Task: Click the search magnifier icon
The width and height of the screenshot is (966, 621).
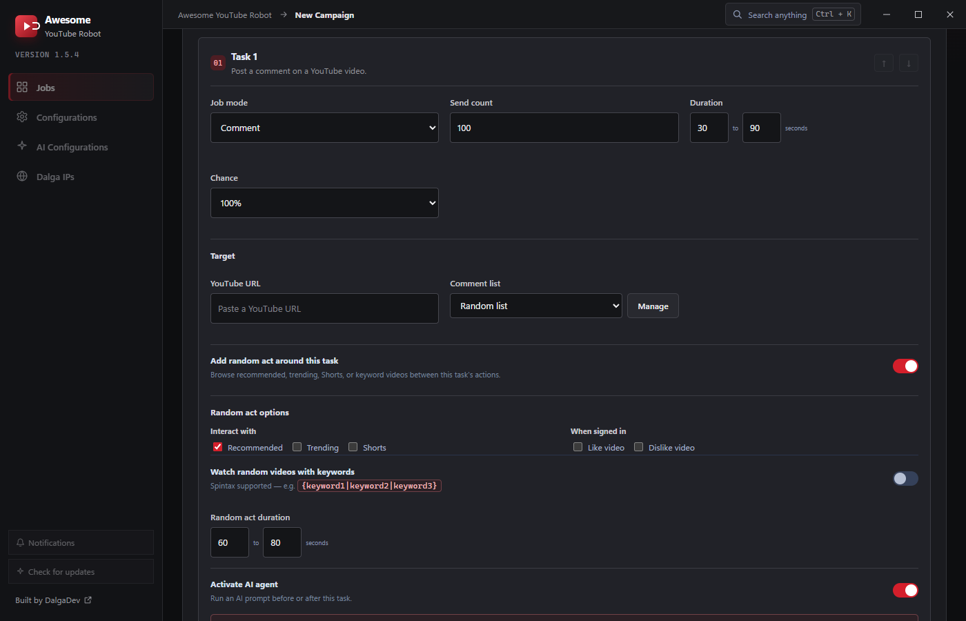Action: click(x=738, y=14)
